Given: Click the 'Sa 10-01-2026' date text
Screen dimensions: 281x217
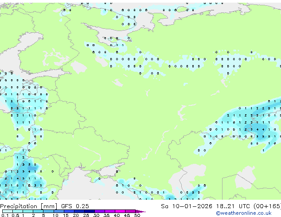Looking at the screenshot, I should tap(187, 206).
